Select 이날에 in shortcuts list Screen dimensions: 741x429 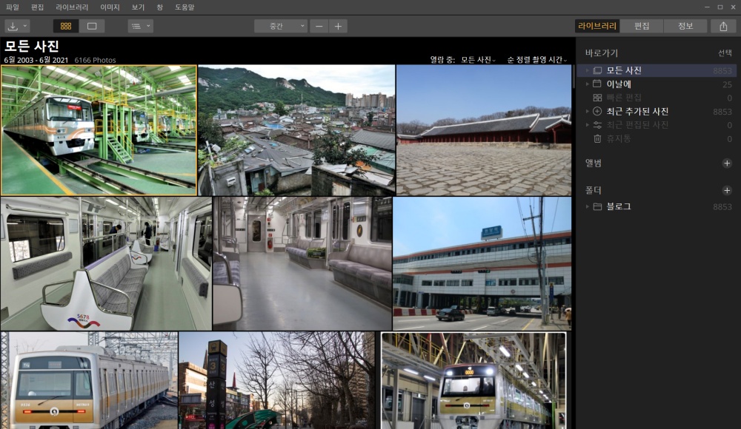(657, 84)
